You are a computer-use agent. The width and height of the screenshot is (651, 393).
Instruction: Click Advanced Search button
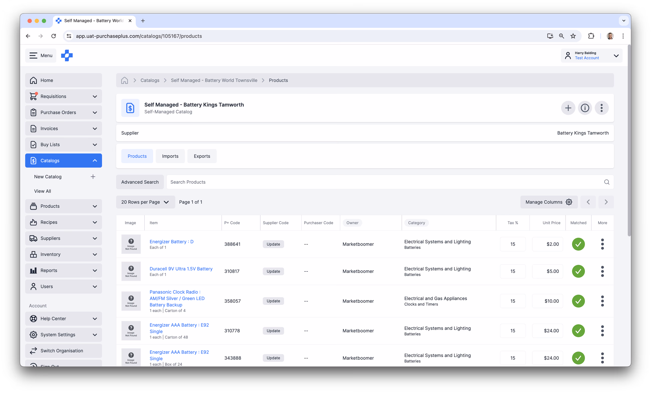(140, 182)
